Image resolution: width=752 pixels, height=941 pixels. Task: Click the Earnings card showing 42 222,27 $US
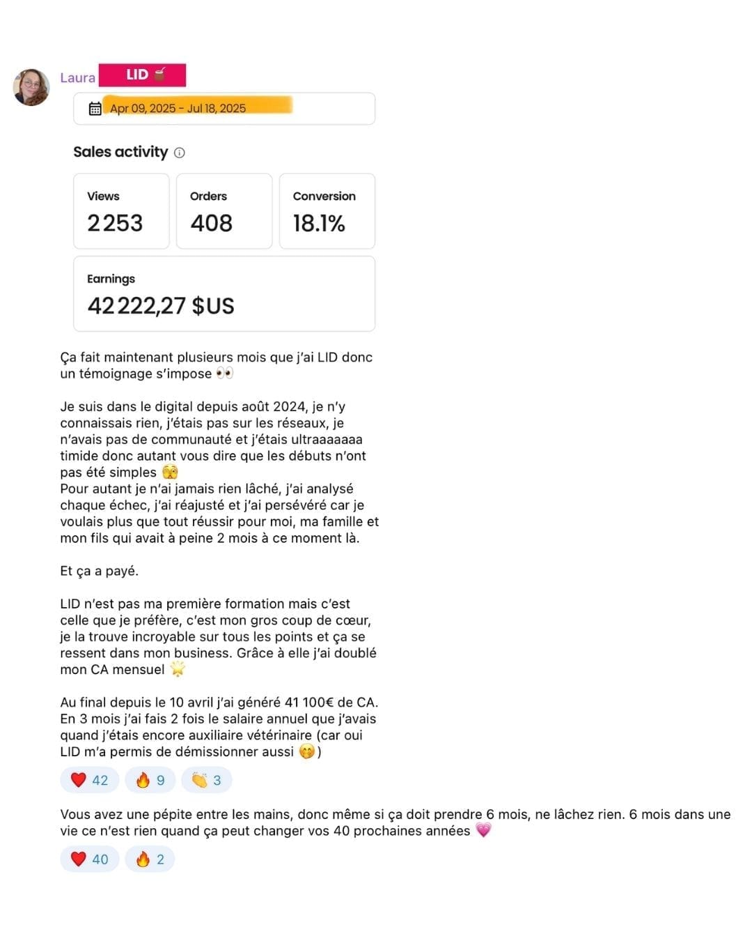[x=224, y=293]
